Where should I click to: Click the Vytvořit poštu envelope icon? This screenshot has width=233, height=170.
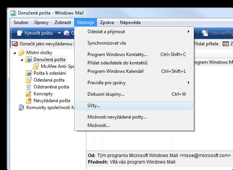click(x=19, y=33)
